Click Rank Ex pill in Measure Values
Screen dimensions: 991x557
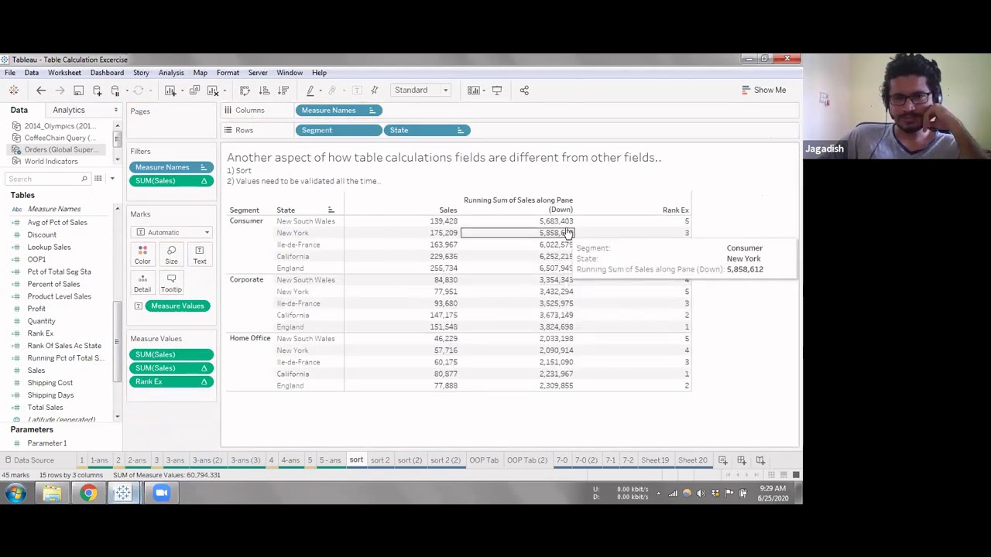pos(172,382)
